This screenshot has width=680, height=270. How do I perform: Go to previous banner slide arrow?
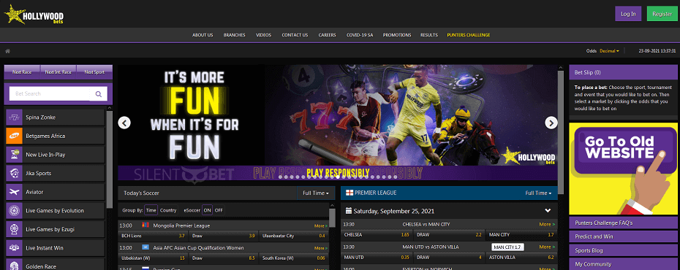124,123
